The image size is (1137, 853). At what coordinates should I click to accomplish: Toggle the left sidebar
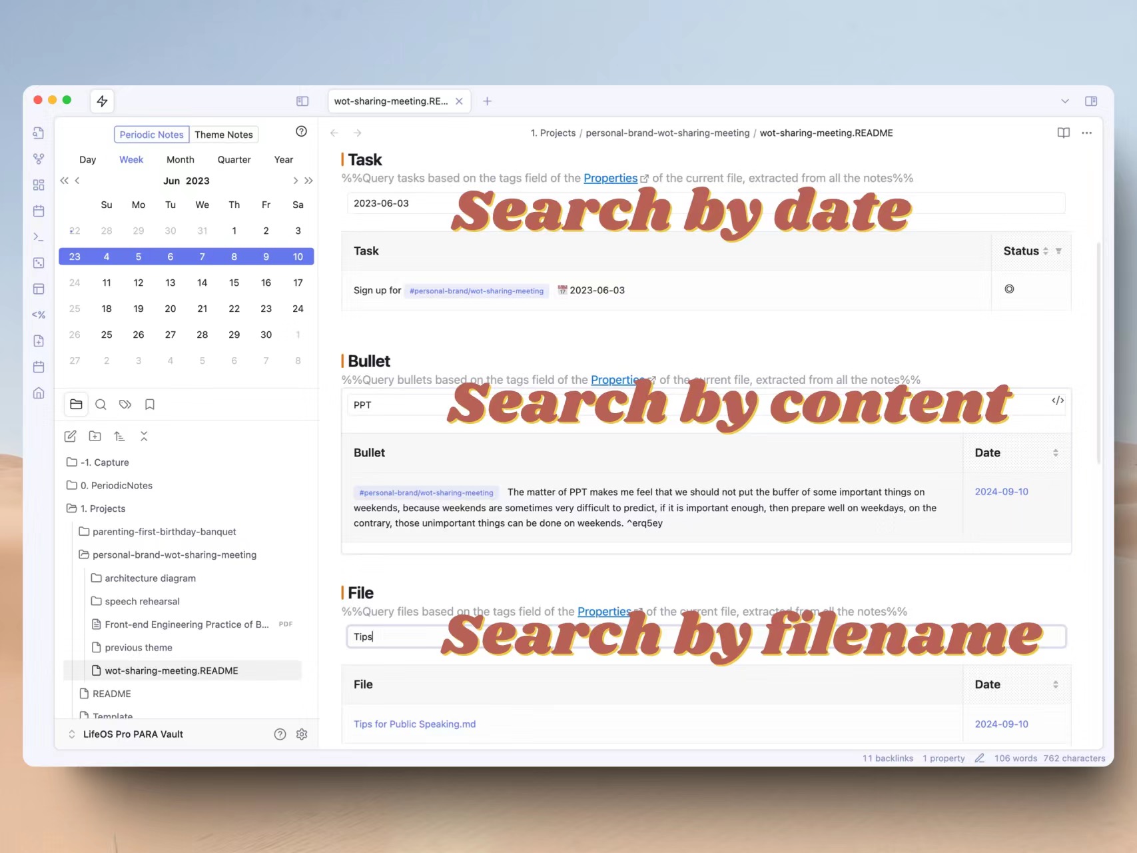coord(302,101)
